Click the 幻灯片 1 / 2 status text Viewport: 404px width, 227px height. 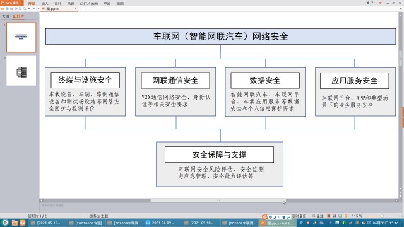pos(37,216)
